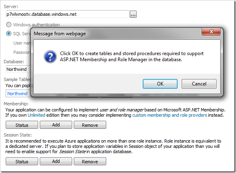Click the blue question mark icon
Viewport: 236px width, 173px height.
[50, 57]
